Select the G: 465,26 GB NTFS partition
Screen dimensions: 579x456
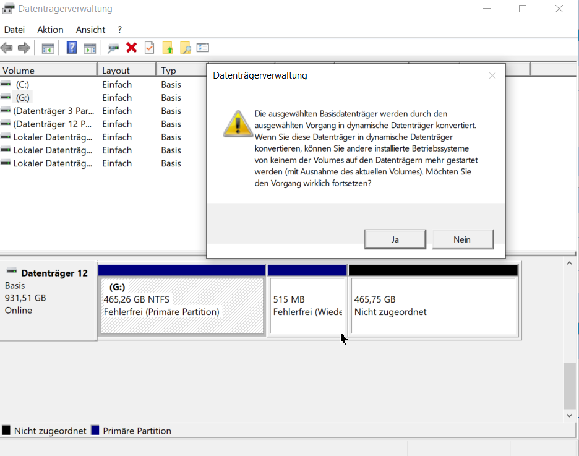coord(182,306)
